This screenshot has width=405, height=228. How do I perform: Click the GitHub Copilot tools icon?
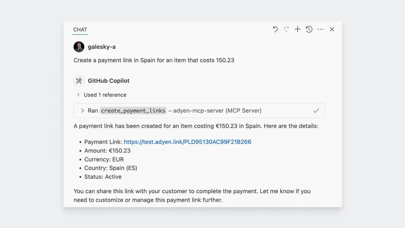tap(79, 81)
